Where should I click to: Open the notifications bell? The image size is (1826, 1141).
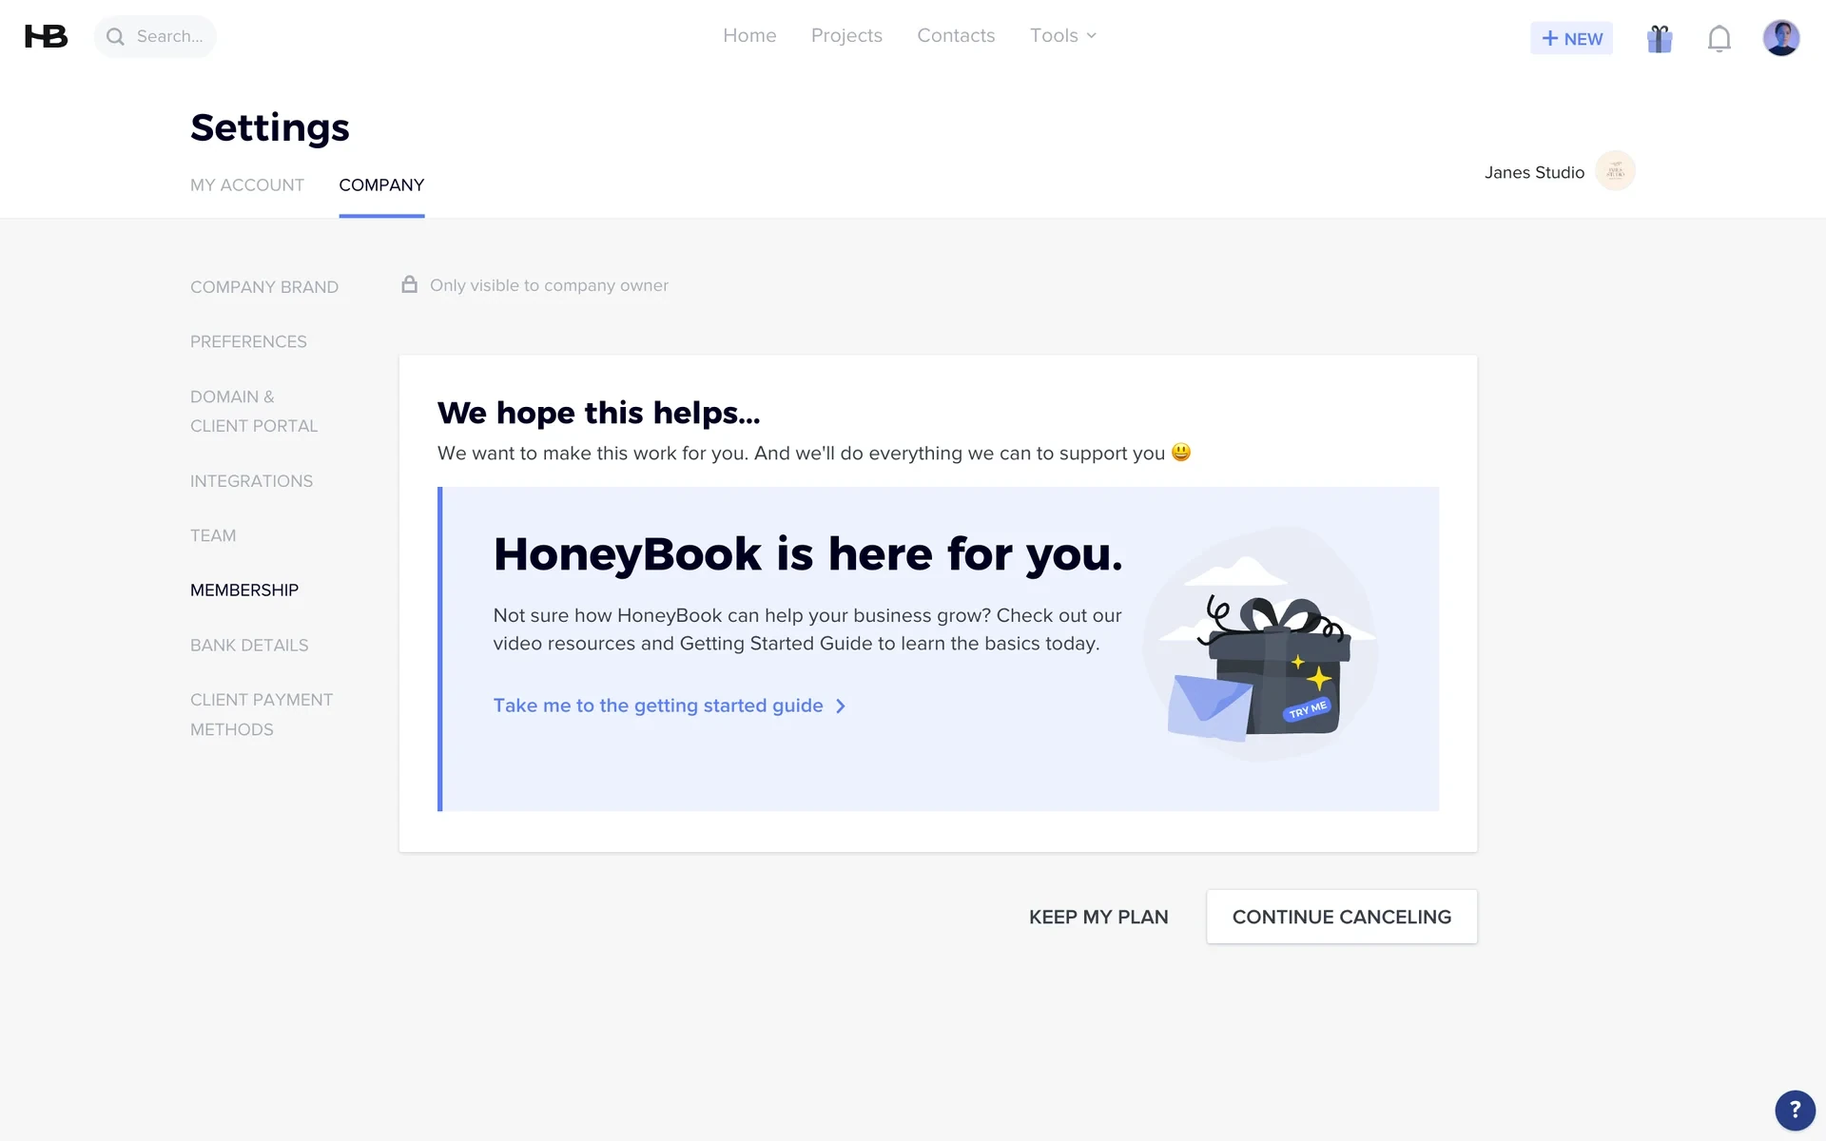(x=1719, y=38)
